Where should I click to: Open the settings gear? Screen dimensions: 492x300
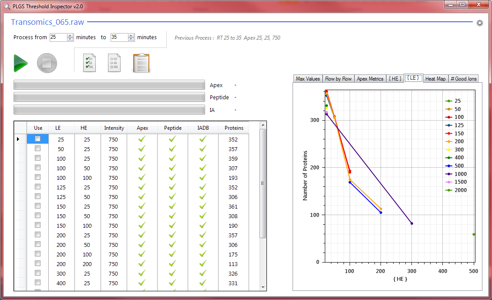[x=479, y=23]
